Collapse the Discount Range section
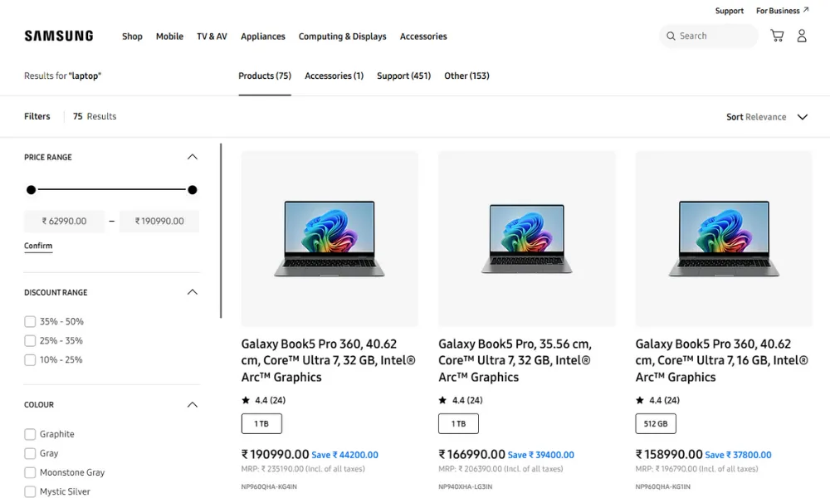830x498 pixels. point(193,292)
